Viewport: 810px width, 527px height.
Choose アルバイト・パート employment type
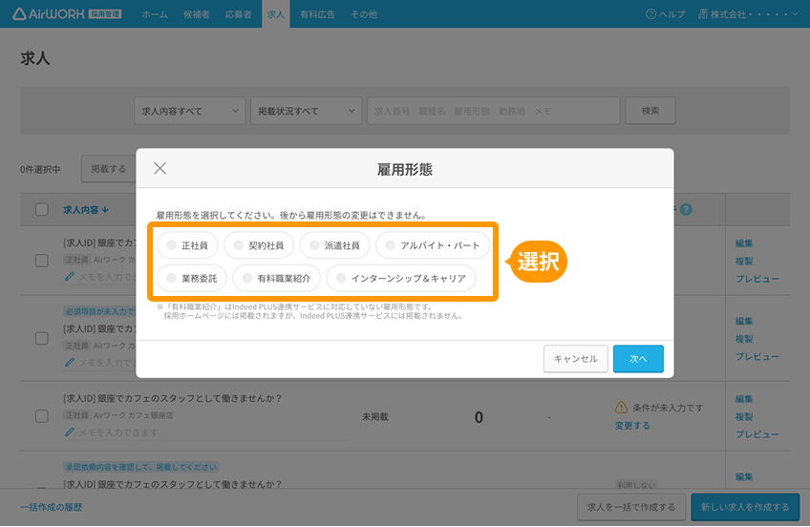click(x=433, y=245)
